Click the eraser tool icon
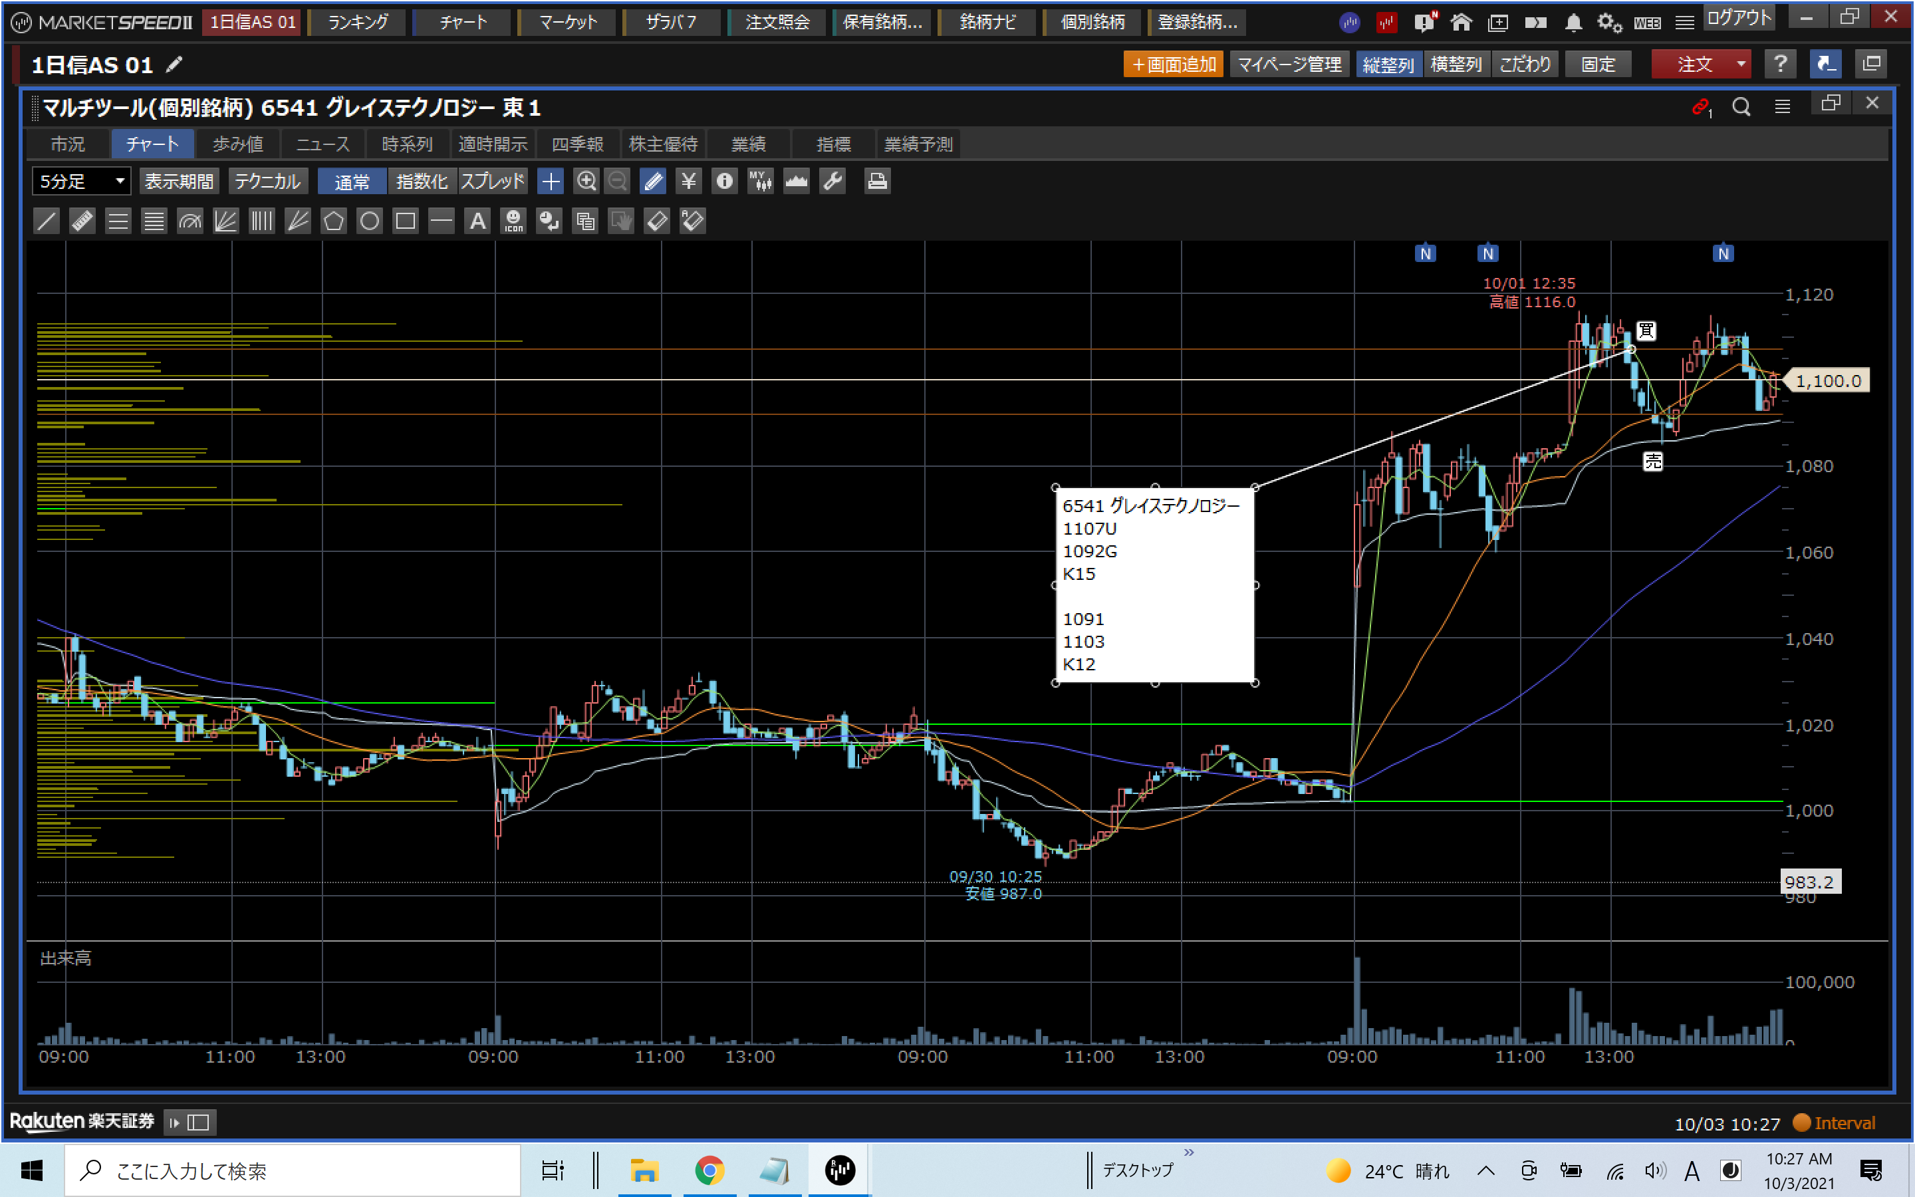Image resolution: width=1915 pixels, height=1197 pixels. 657,221
